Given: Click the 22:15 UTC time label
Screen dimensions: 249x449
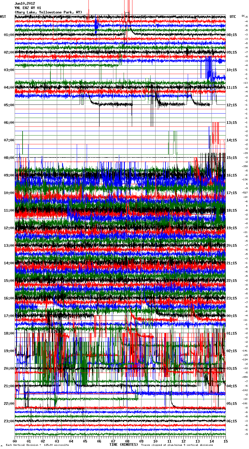Looking at the screenshot, I should coord(232,281).
